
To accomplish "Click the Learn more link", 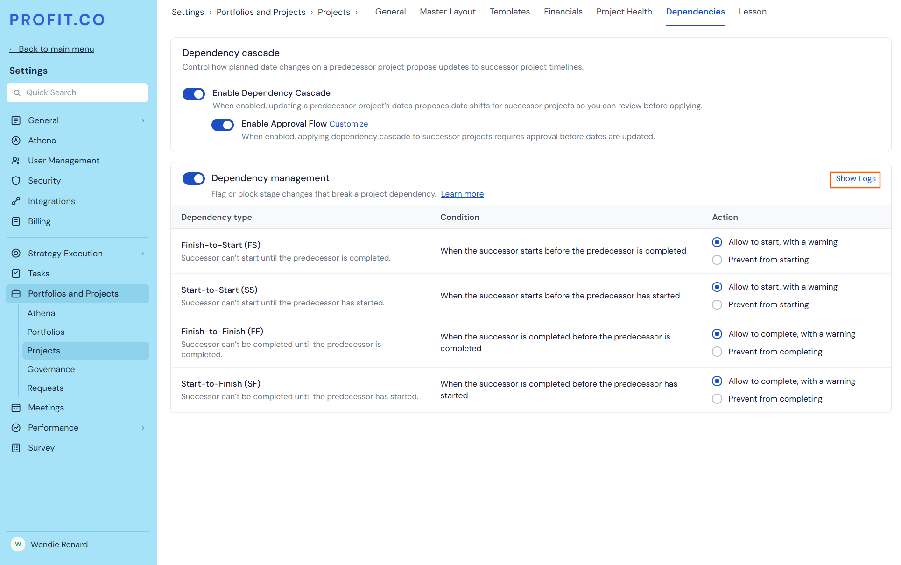I will tap(462, 194).
